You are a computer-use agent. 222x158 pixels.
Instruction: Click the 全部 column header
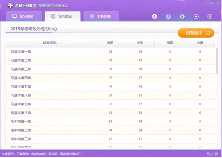(110, 43)
